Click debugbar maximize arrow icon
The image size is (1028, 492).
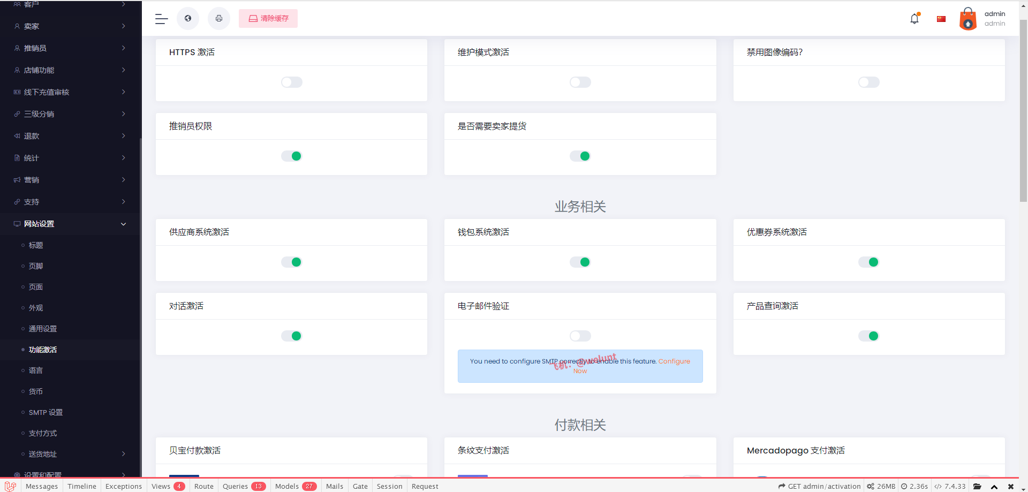pos(994,487)
